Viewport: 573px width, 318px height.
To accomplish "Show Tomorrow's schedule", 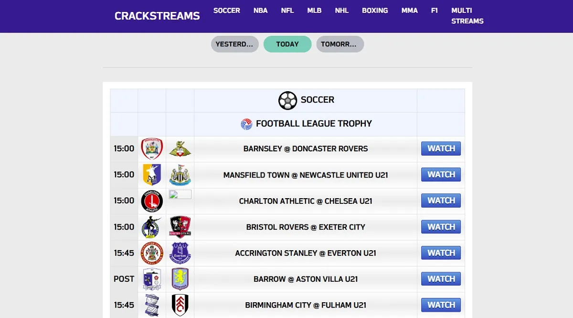I will (340, 44).
